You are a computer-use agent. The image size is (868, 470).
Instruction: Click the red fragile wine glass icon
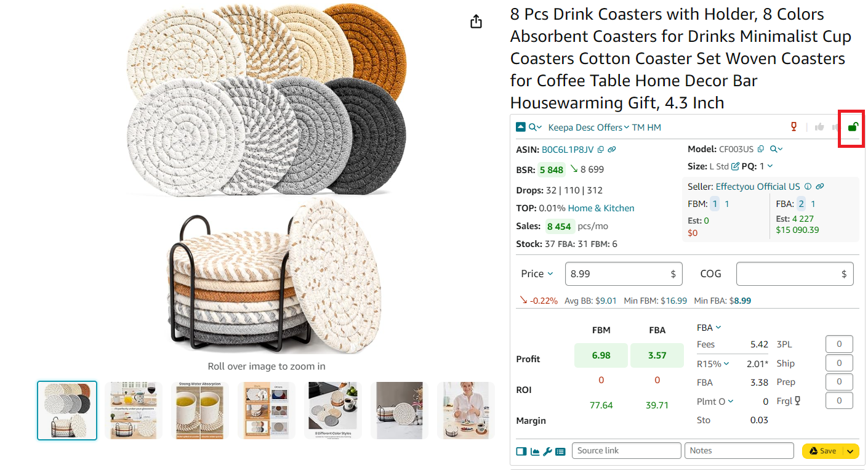click(x=794, y=126)
